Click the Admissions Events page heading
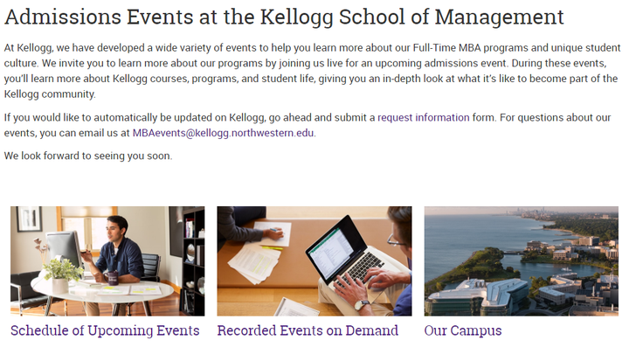 pyautogui.click(x=284, y=17)
